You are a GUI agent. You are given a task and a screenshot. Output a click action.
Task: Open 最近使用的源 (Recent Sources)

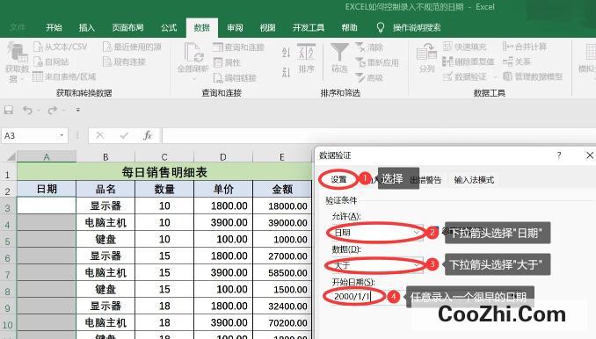132,47
